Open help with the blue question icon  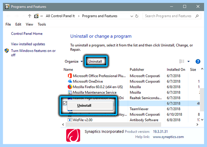point(198,61)
